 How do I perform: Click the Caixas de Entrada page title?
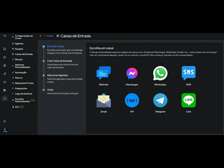76,36
